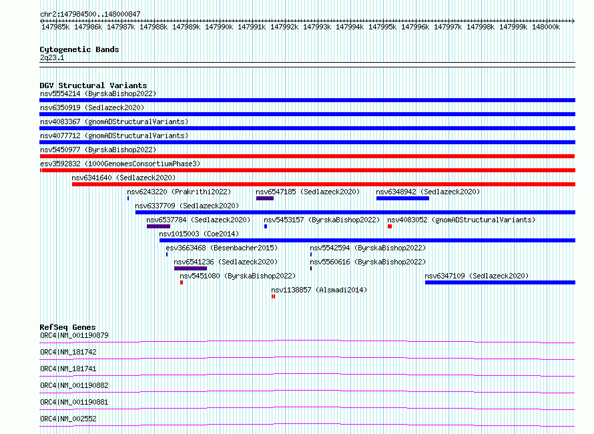Select the blue bar under nsv1015003
Image resolution: width=594 pixels, height=434 pixels.
point(368,240)
